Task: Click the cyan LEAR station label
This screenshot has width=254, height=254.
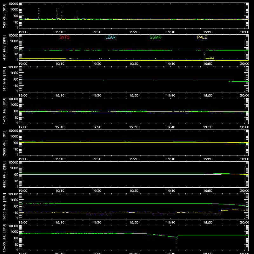Action: click(x=110, y=37)
